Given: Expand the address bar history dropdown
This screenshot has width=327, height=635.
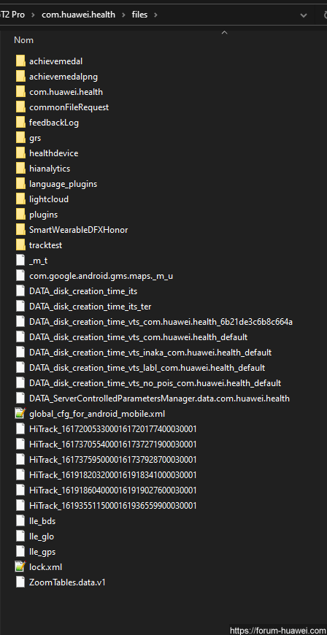Looking at the screenshot, I should [303, 15].
